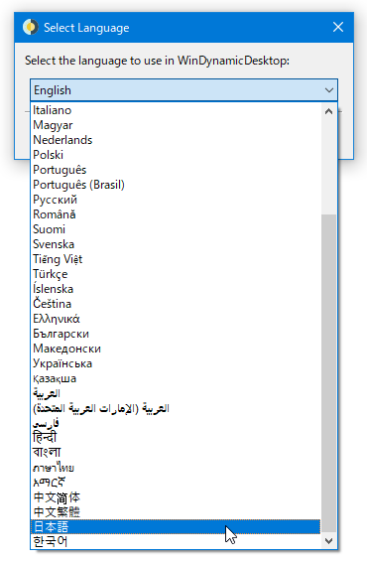The width and height of the screenshot is (367, 562).
Task: Choose Italiano from the language list
Action: pos(176,110)
